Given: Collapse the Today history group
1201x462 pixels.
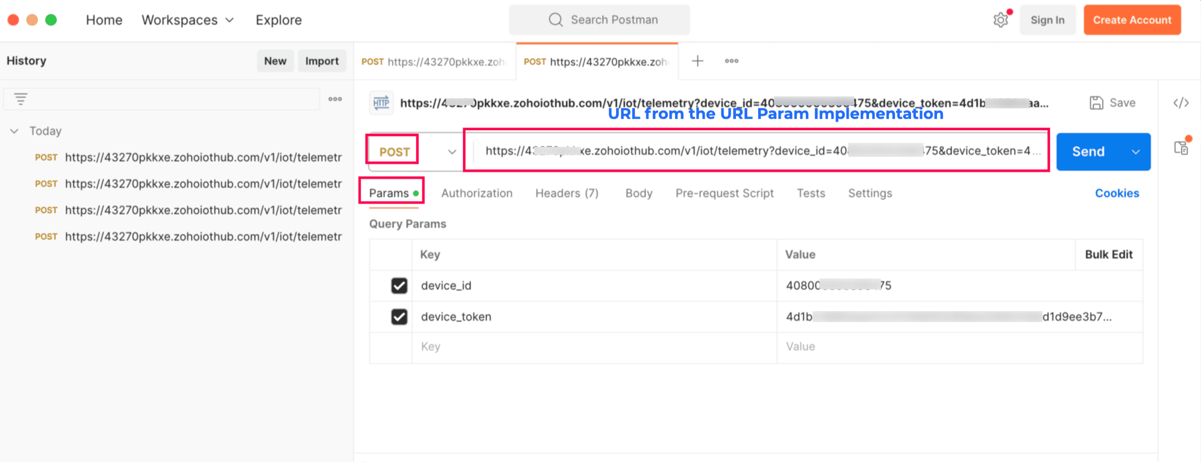Looking at the screenshot, I should click(x=15, y=131).
